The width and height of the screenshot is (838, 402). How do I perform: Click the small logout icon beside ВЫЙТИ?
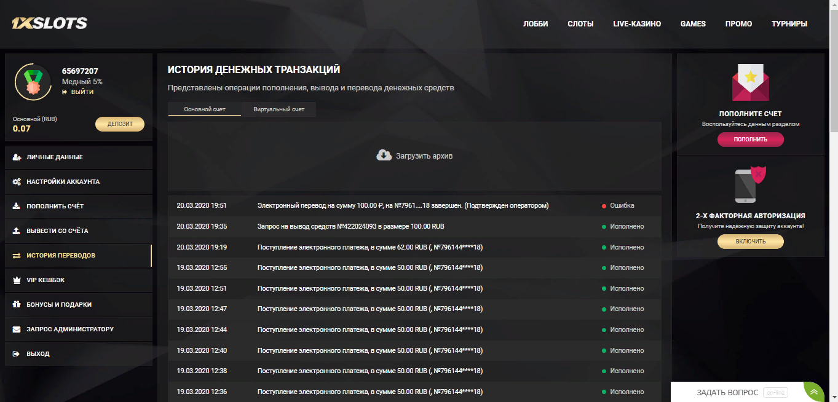(65, 92)
